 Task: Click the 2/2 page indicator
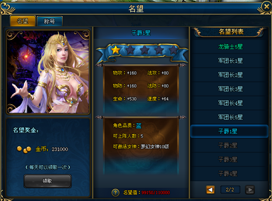(x=230, y=190)
